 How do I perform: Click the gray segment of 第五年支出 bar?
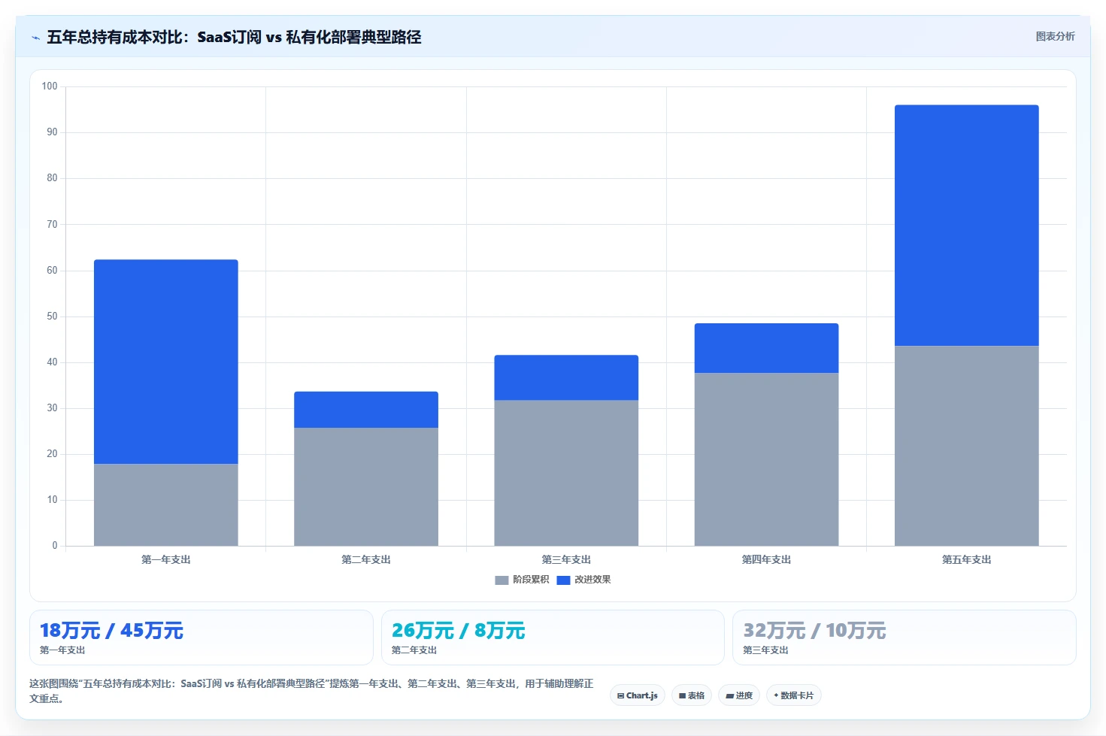coord(967,446)
